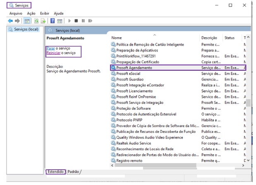Sort by the Nome column header

point(117,38)
